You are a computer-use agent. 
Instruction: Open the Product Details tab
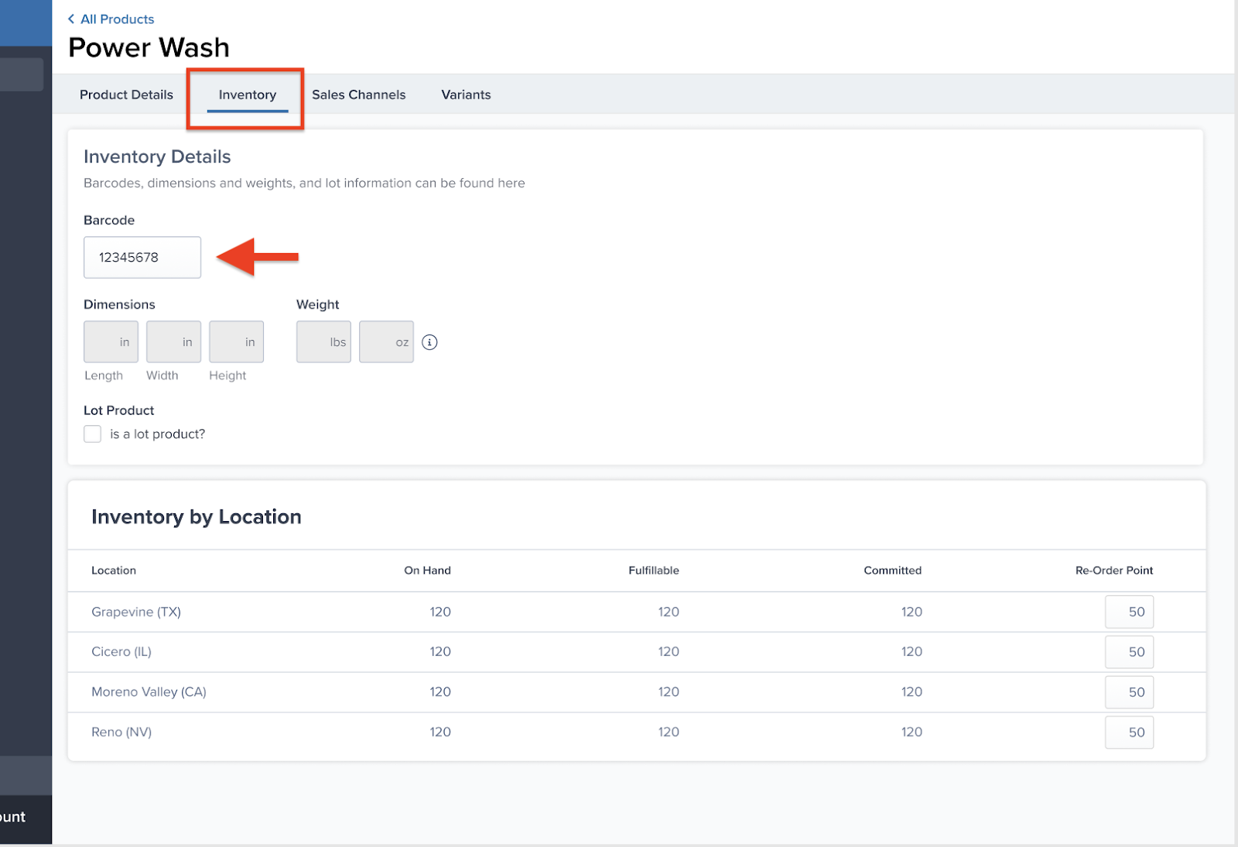pos(126,94)
